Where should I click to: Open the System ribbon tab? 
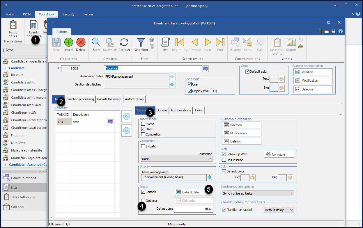pyautogui.click(x=88, y=14)
